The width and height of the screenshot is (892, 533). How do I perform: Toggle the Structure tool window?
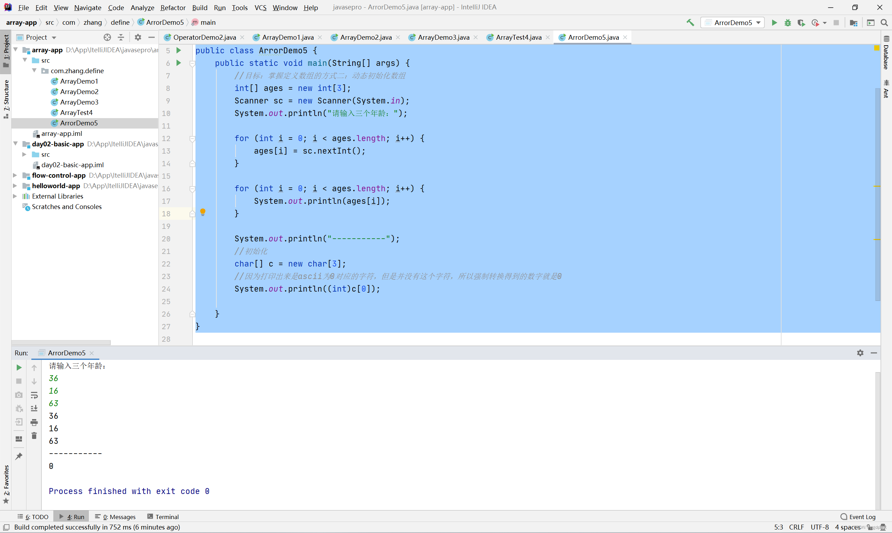click(6, 100)
